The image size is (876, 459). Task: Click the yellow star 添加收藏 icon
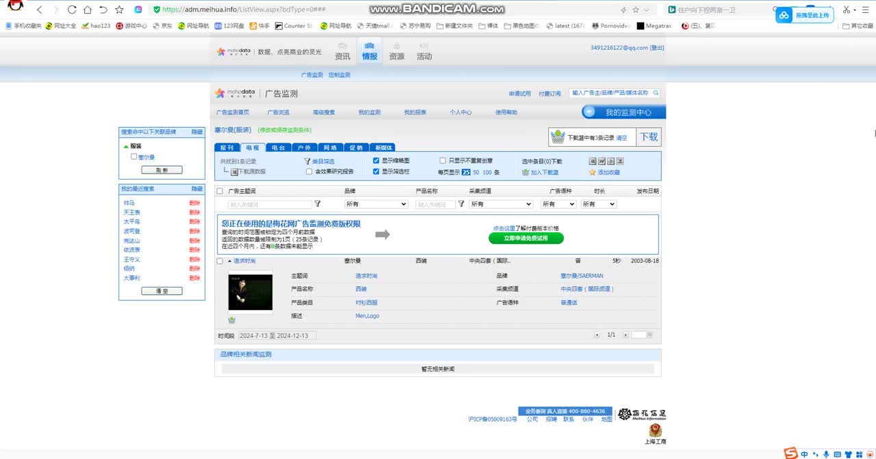[593, 172]
